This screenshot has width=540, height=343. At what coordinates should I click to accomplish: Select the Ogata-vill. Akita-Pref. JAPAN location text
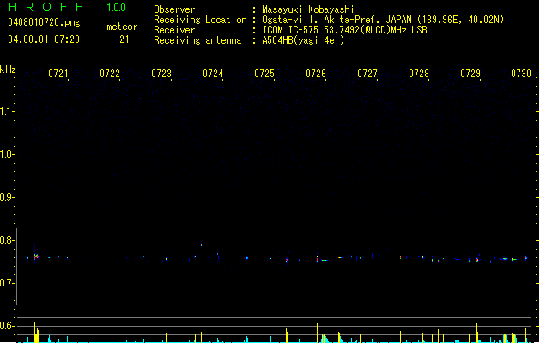(x=383, y=20)
